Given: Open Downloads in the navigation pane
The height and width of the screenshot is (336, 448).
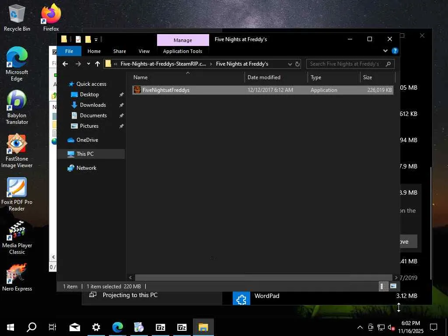Looking at the screenshot, I should 93,105.
